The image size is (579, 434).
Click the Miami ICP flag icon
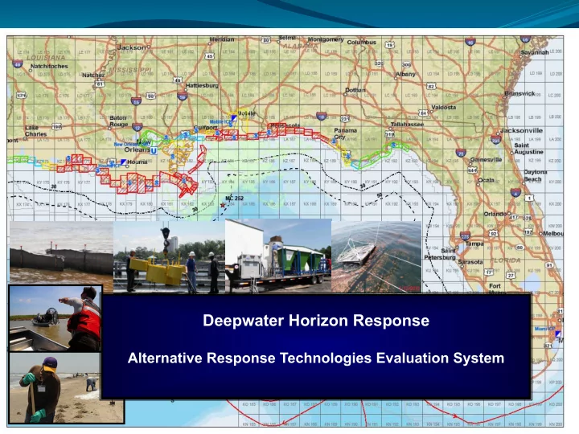pos(558,334)
